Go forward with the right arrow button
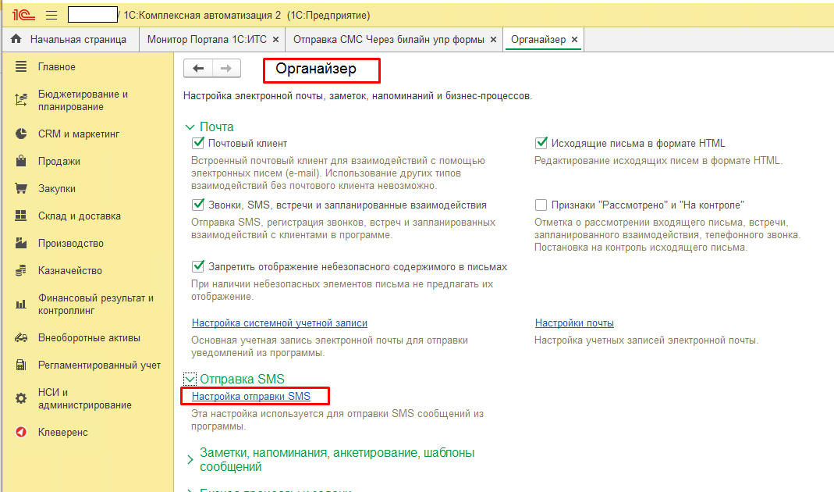Screen dimensions: 834x492 [226, 68]
